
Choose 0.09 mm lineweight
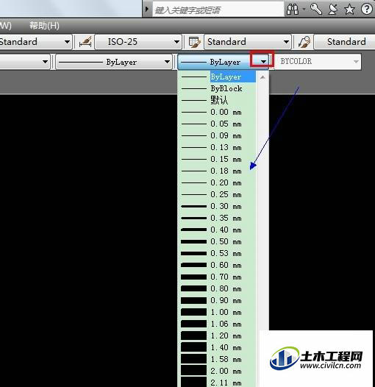point(217,136)
